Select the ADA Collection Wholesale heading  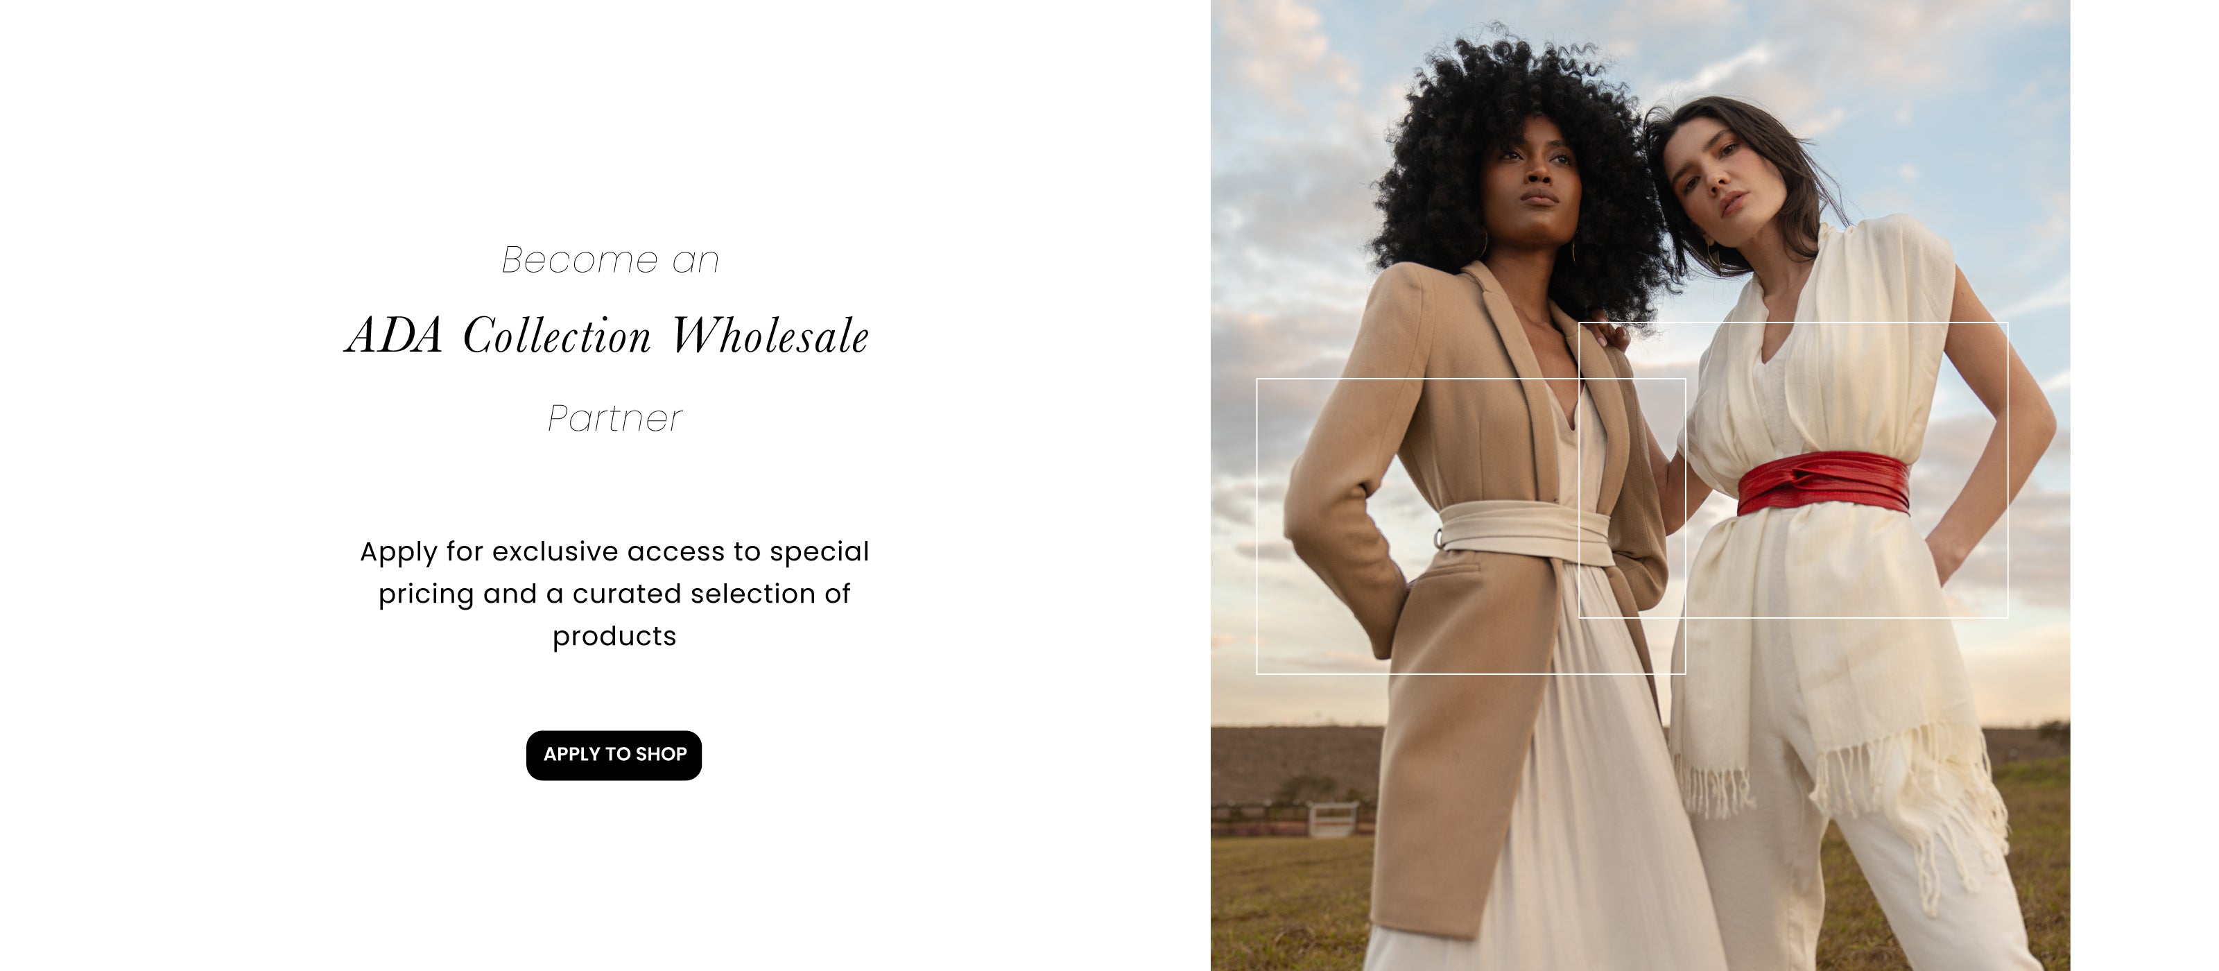[x=607, y=335]
